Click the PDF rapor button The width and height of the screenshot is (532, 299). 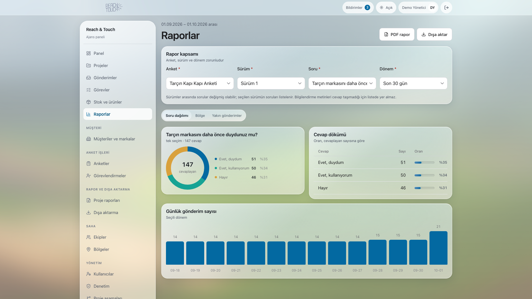click(x=397, y=34)
